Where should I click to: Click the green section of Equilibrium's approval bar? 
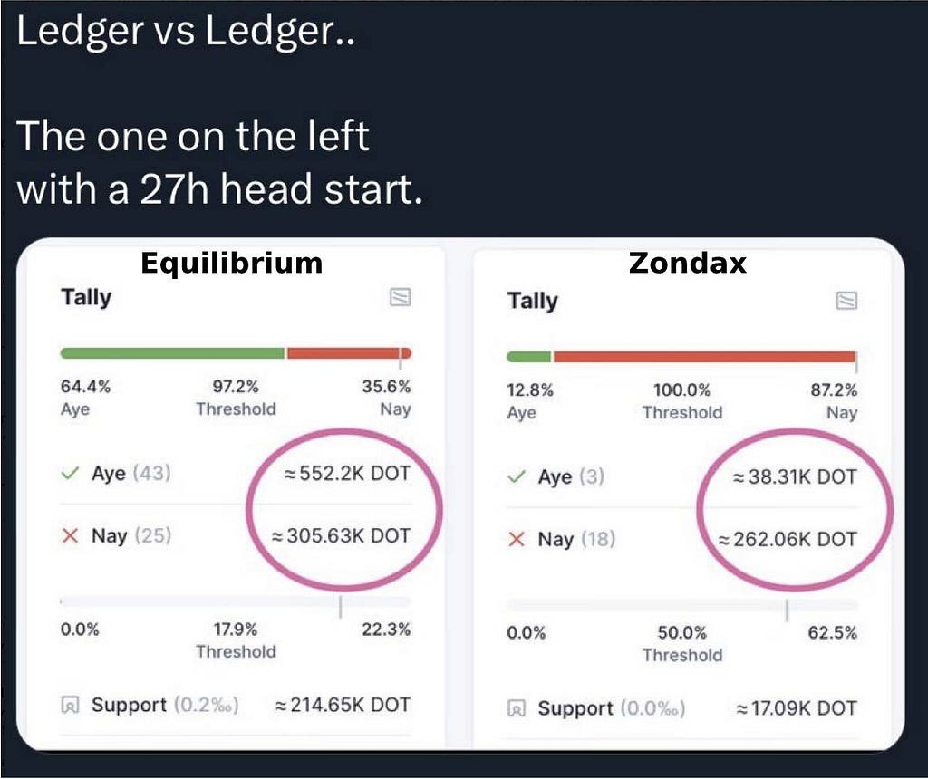coord(172,353)
